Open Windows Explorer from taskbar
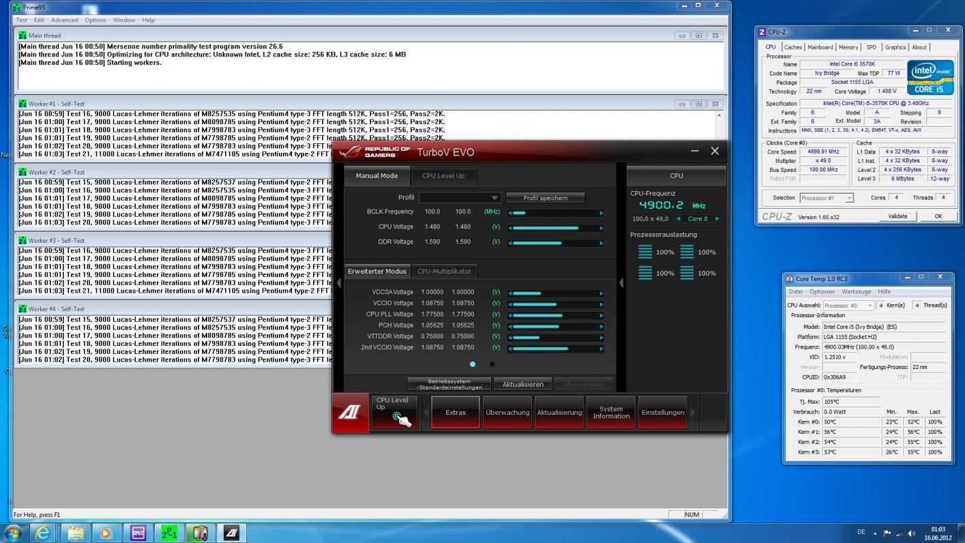 (x=75, y=533)
